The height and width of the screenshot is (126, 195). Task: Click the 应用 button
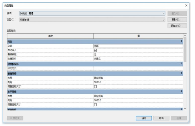pyautogui.click(x=179, y=118)
